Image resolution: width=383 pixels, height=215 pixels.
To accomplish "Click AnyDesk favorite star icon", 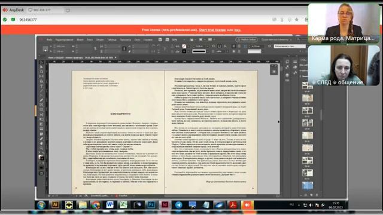I will (x=297, y=20).
